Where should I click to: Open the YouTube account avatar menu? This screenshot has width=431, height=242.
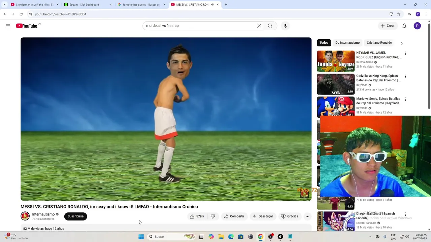[417, 26]
